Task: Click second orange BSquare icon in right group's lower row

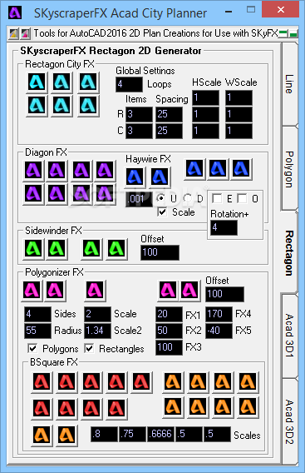Action: pos(198,407)
